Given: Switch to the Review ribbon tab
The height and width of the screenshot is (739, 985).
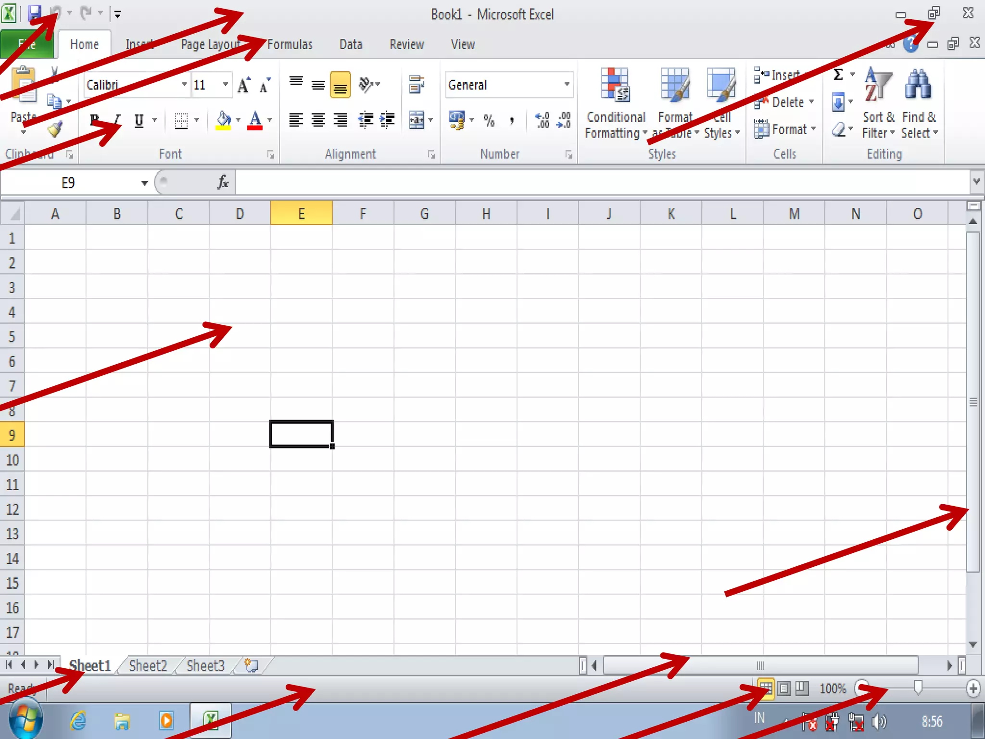Looking at the screenshot, I should click(x=407, y=44).
